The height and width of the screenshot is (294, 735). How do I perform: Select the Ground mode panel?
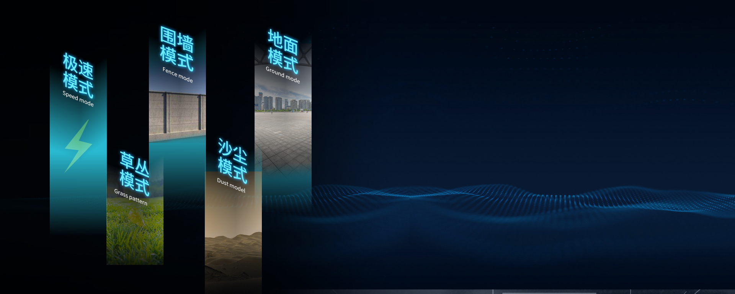point(283,118)
